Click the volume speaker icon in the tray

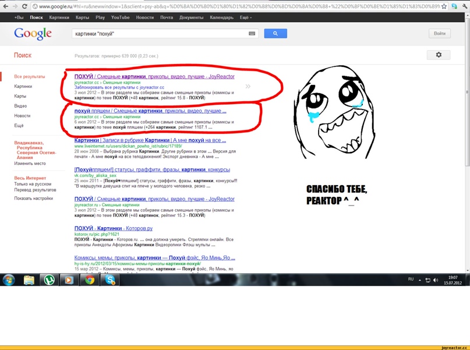point(436,280)
